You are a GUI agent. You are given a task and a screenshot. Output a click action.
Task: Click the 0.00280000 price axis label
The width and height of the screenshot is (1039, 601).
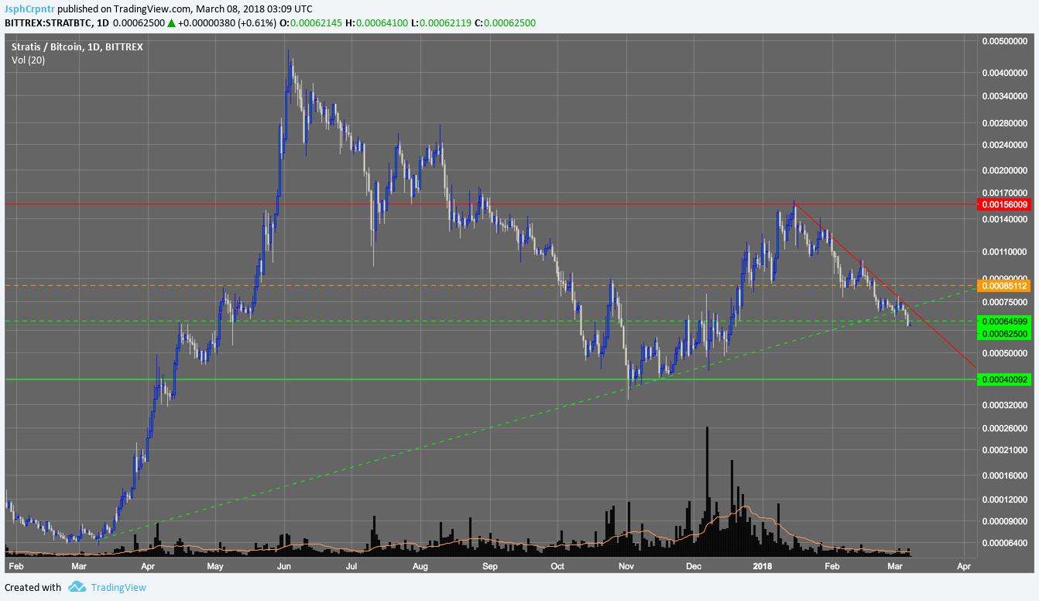coord(1006,124)
